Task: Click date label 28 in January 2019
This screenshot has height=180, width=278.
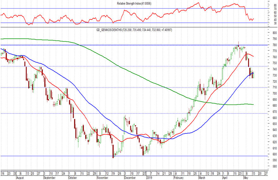Action: (x=170, y=174)
